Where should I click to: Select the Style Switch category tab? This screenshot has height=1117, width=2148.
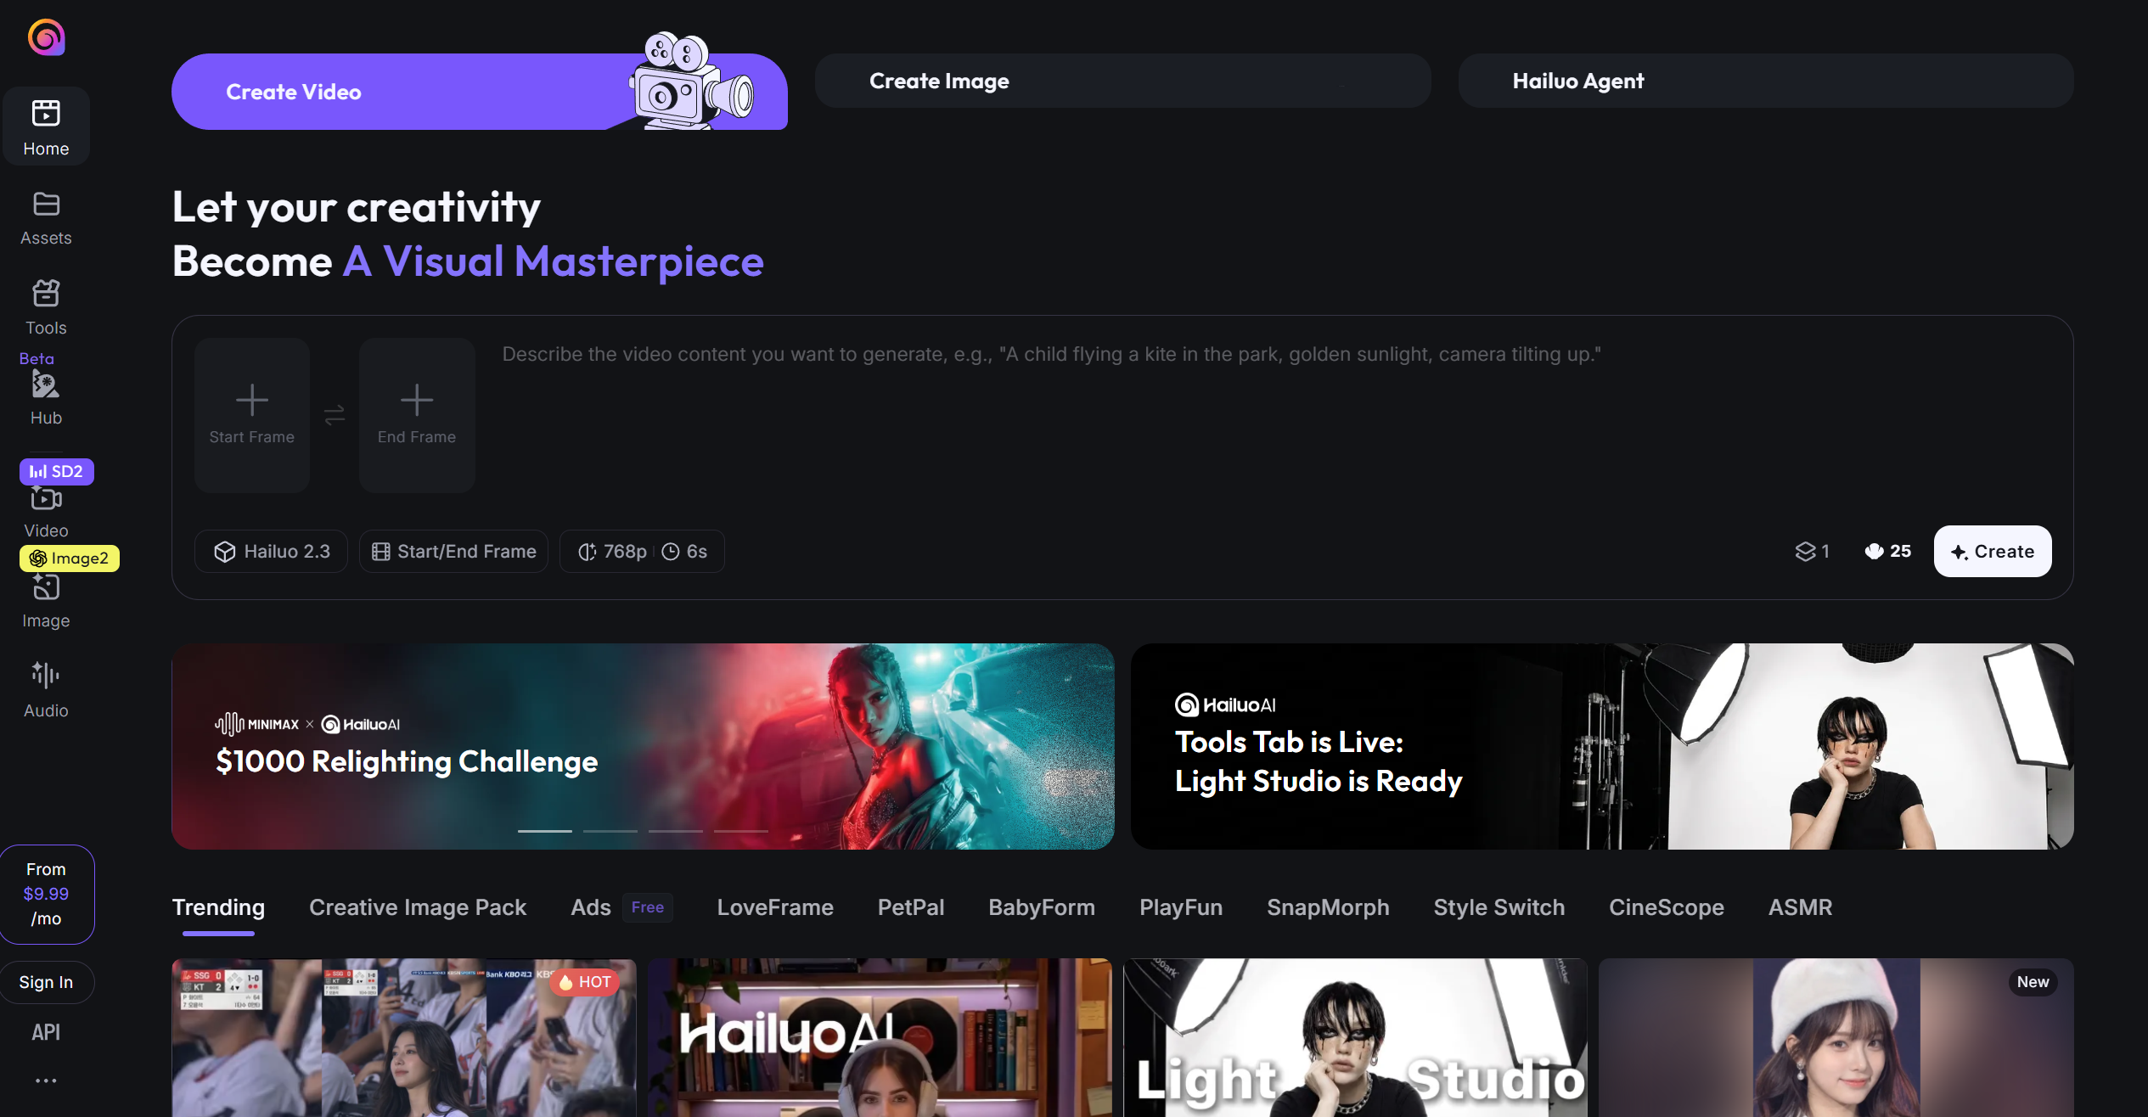pos(1499,907)
